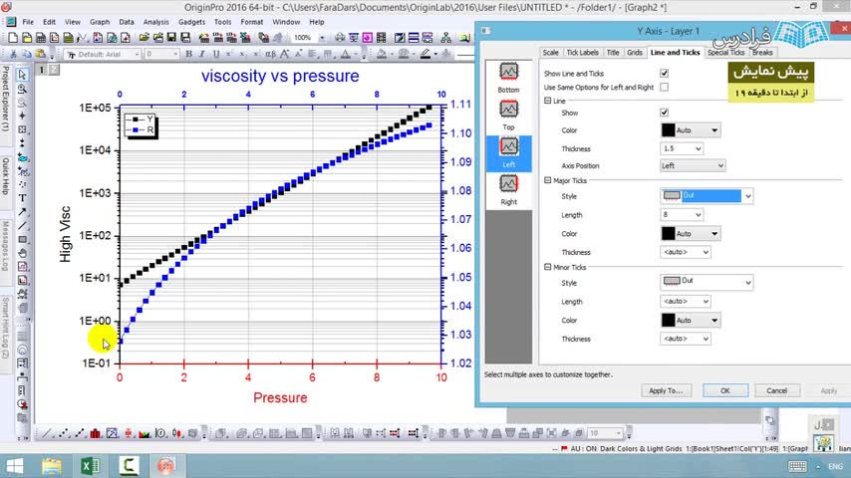Click the Windows Start button
Viewport: 851px width, 478px height.
(15, 466)
